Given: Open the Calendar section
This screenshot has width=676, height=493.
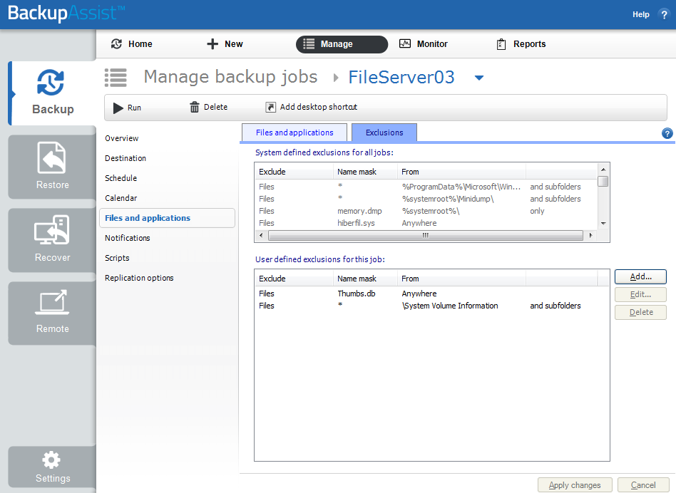Looking at the screenshot, I should pos(121,198).
